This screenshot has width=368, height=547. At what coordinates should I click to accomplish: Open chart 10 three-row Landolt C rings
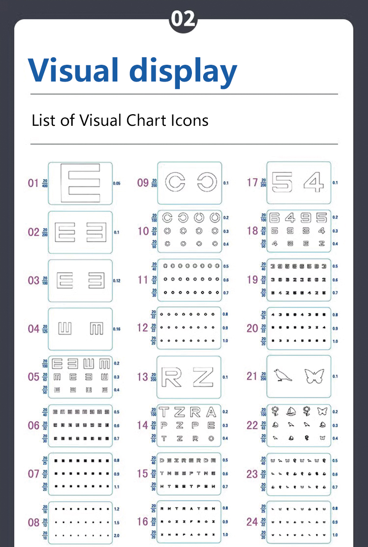click(x=190, y=231)
